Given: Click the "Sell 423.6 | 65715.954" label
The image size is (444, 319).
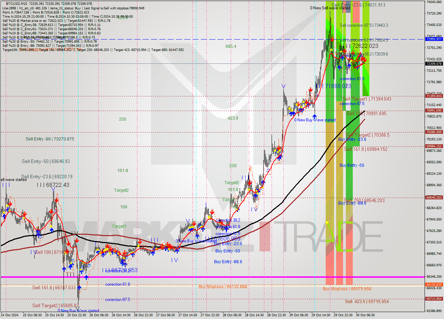Looking at the screenshot, I should point(367,302).
